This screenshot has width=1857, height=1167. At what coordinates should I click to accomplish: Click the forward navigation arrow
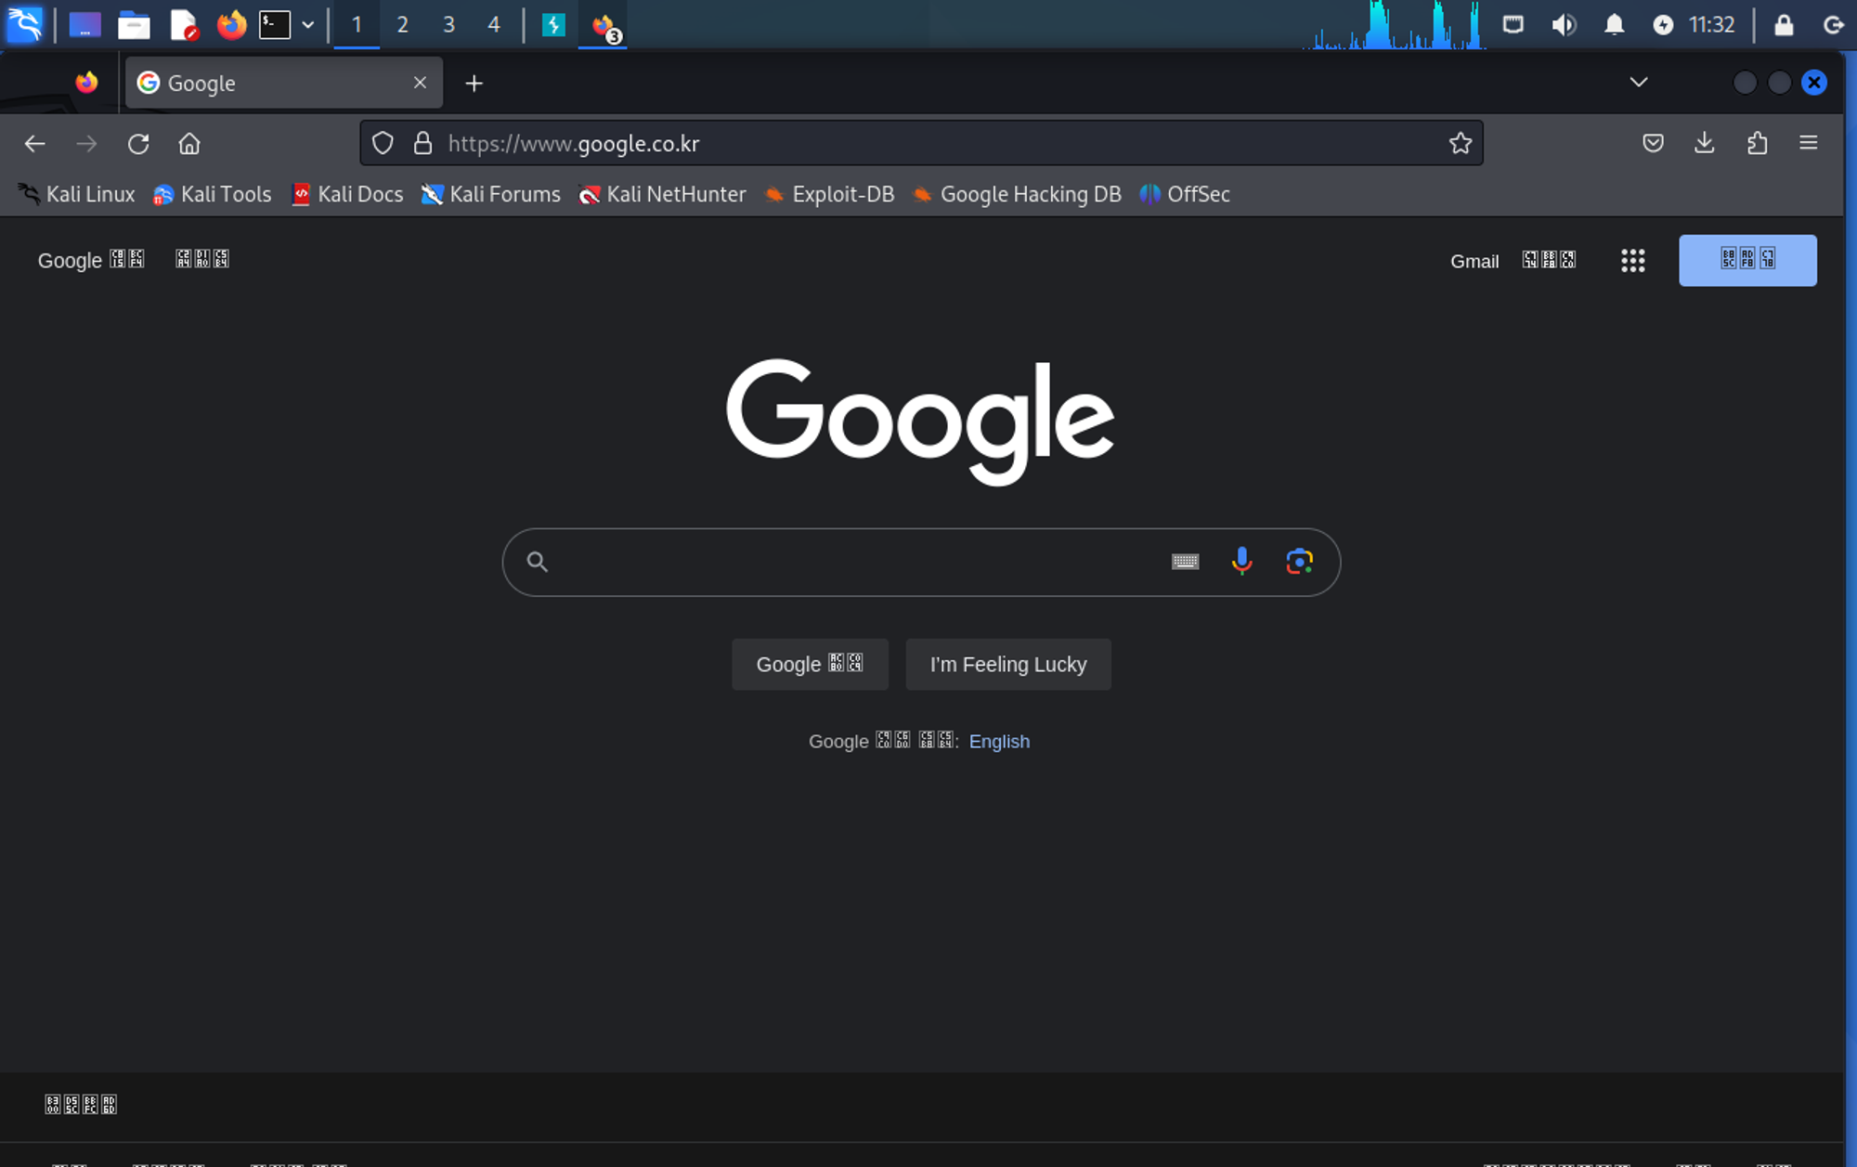click(x=86, y=144)
